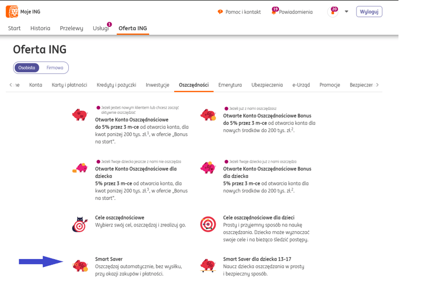Click badge 20 on the profile avatar
444x288 pixels.
(x=334, y=9)
